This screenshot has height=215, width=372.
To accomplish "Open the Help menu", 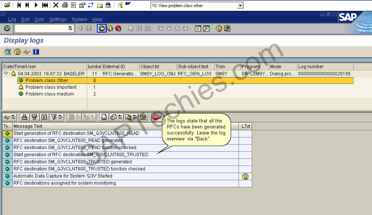I will click(97, 19).
